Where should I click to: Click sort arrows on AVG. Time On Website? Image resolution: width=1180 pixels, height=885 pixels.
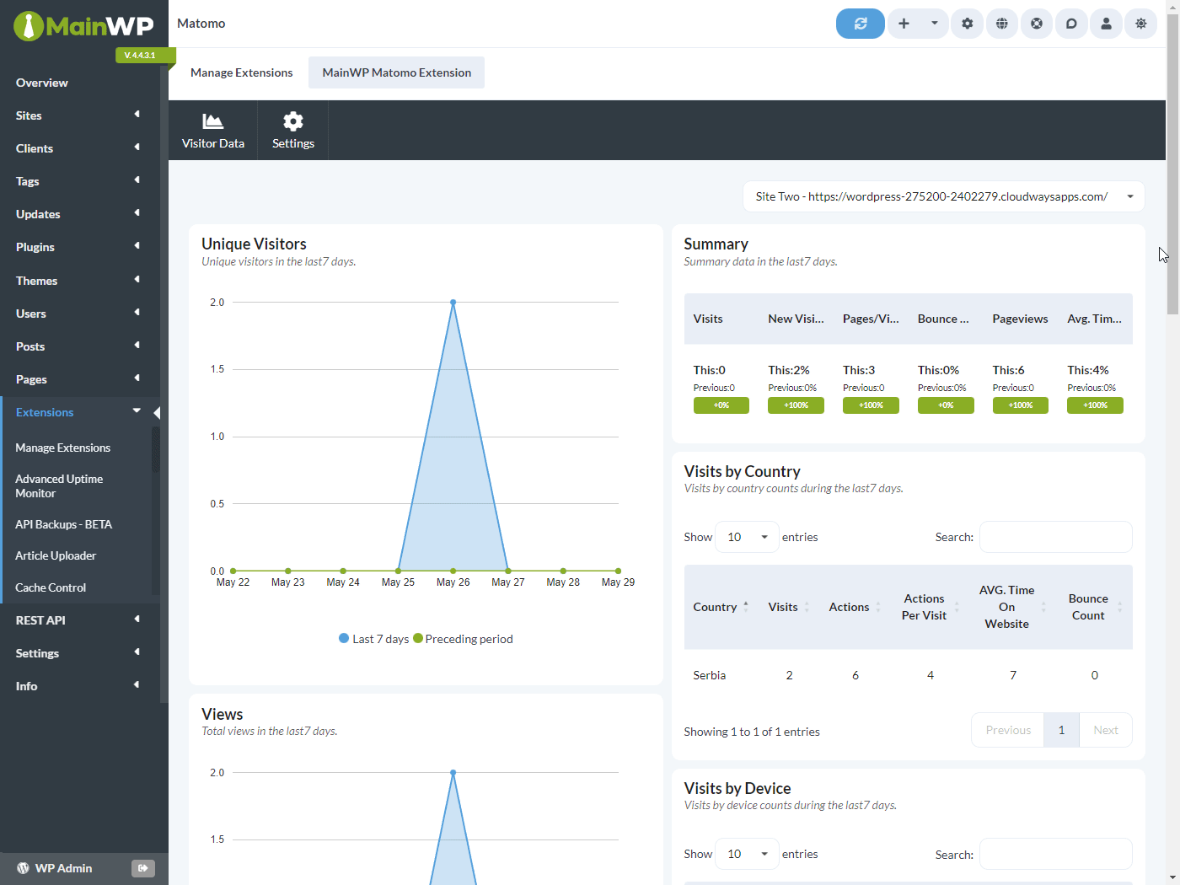pyautogui.click(x=1043, y=607)
